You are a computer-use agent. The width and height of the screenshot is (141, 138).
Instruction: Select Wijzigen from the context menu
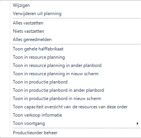(75, 5)
